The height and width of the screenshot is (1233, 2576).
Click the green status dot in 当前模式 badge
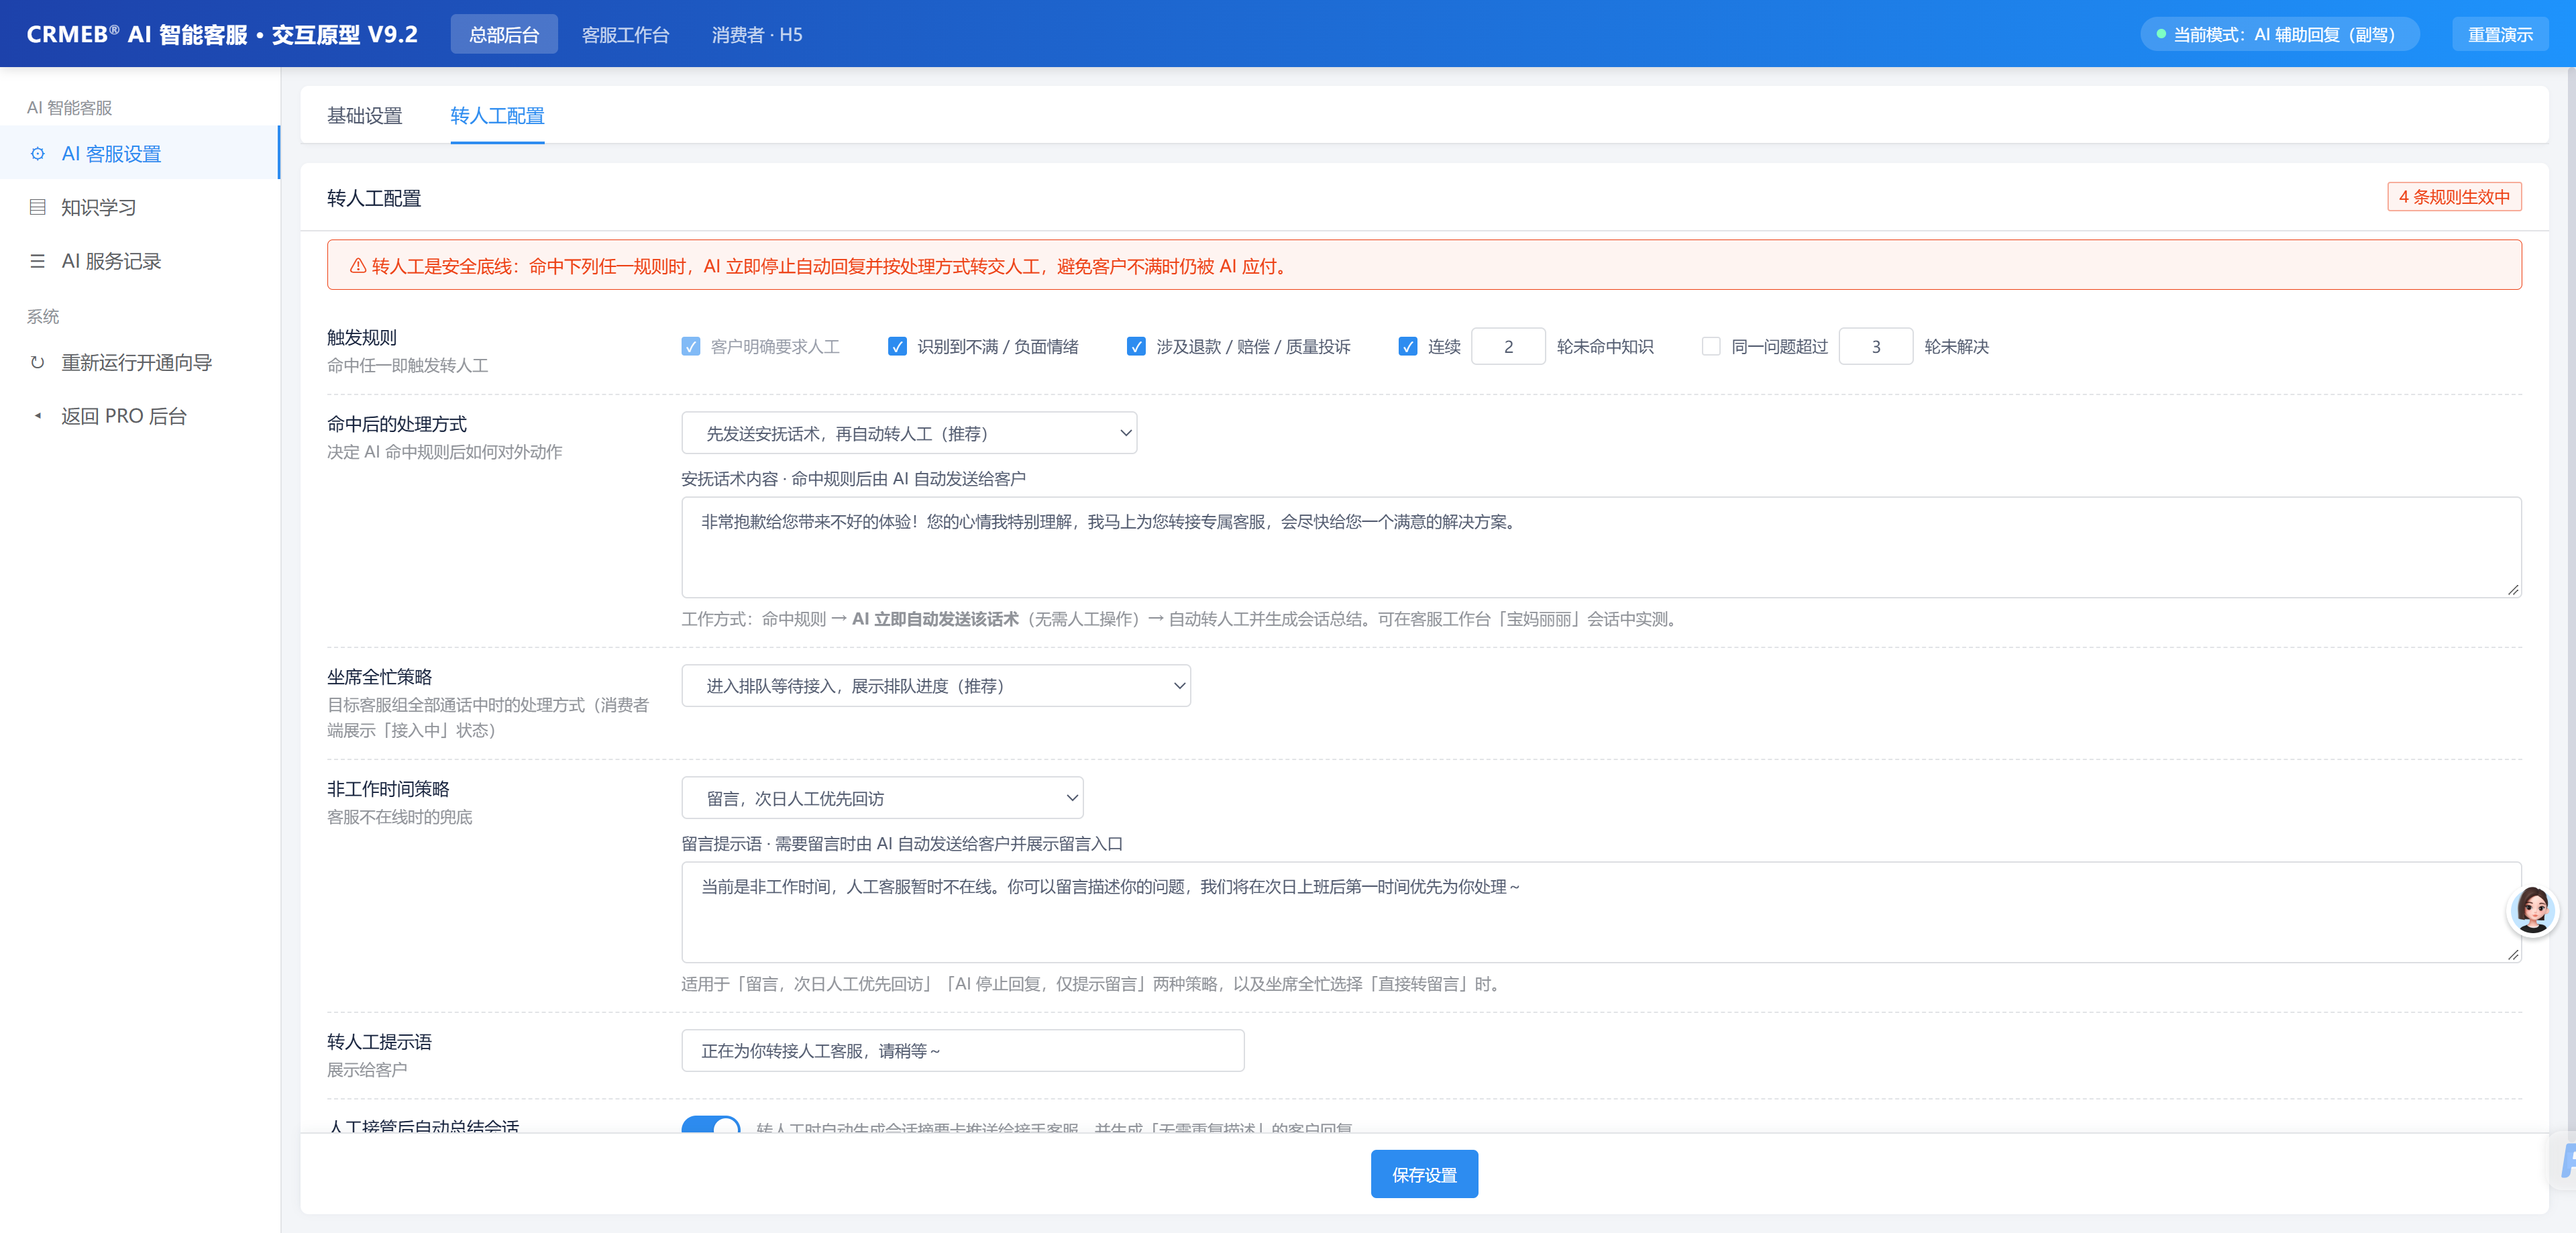(2161, 34)
